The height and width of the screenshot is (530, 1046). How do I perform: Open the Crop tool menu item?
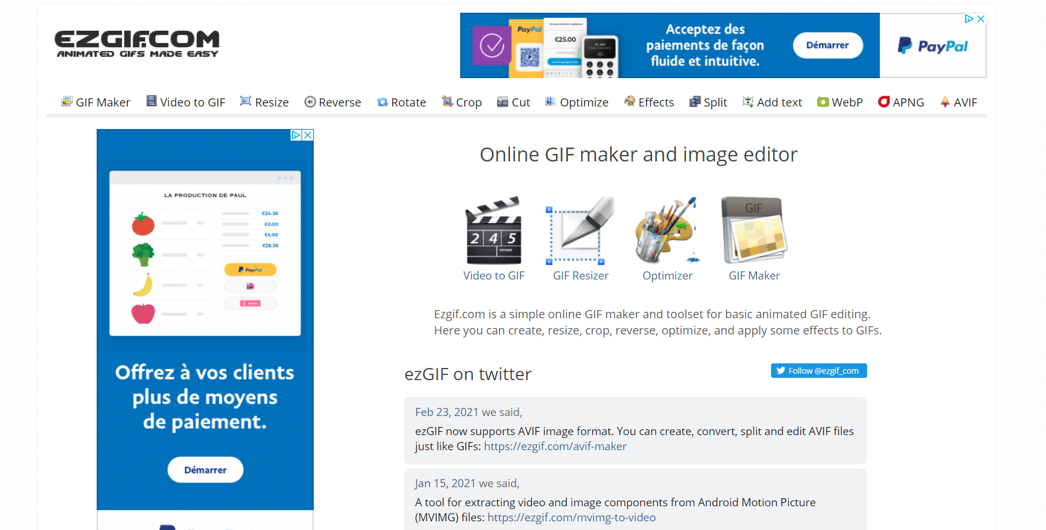pos(462,102)
